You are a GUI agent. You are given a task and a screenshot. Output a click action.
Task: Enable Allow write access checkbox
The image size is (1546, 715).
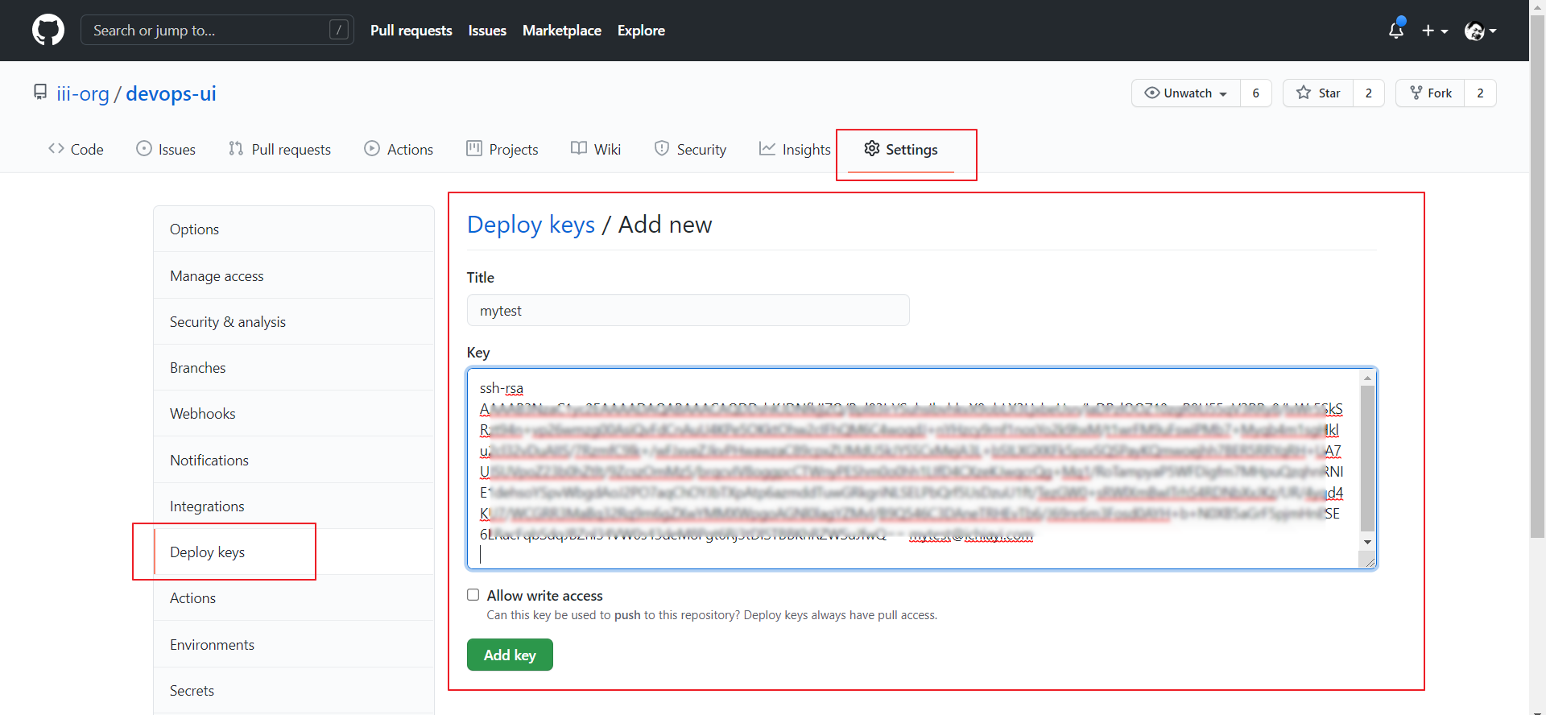click(x=473, y=595)
